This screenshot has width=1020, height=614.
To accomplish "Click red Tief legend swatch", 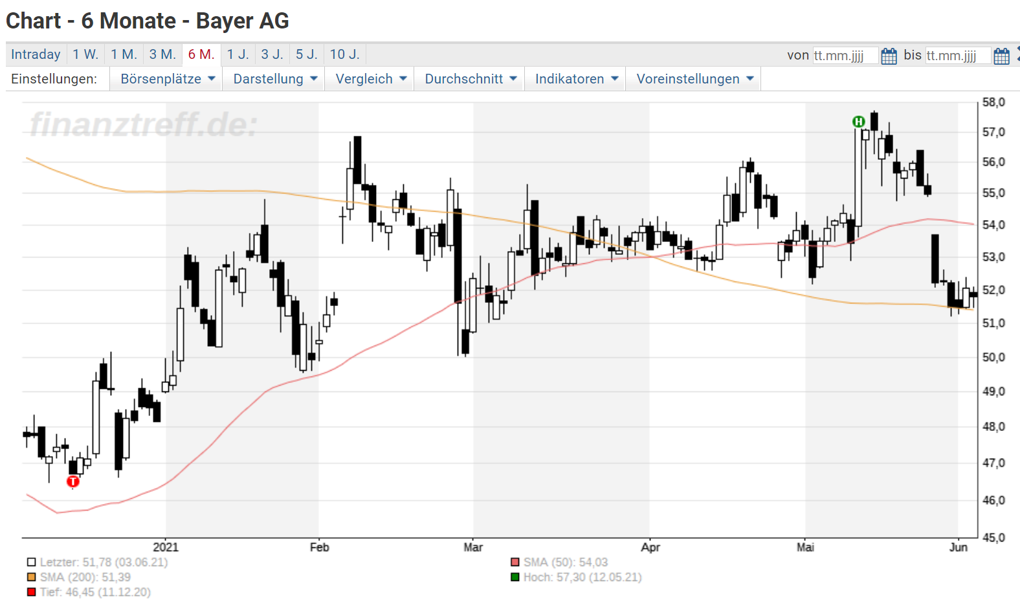I will 31,592.
